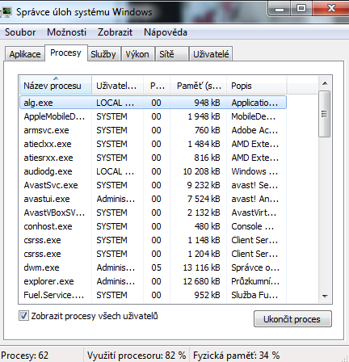This screenshot has height=362, width=349.
Task: Sort by Uživatel... column header
Action: tap(117, 86)
